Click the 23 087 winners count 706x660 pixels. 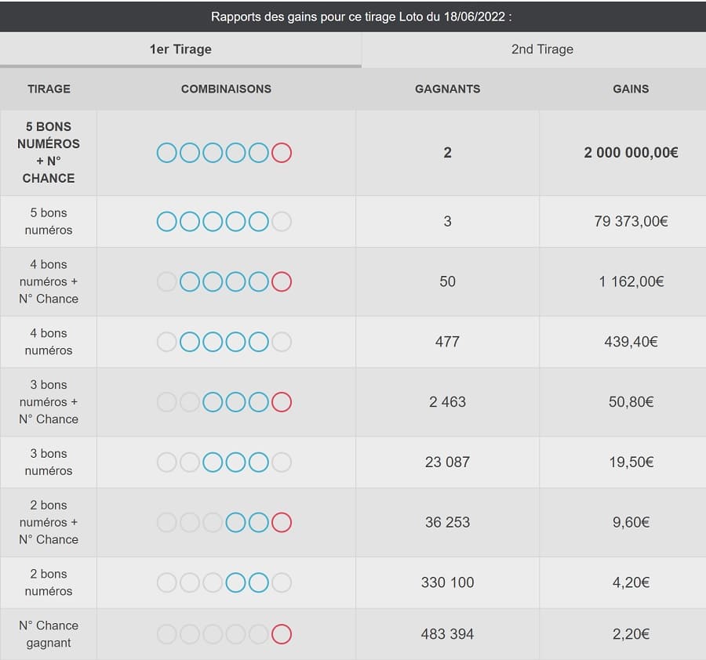tap(447, 462)
